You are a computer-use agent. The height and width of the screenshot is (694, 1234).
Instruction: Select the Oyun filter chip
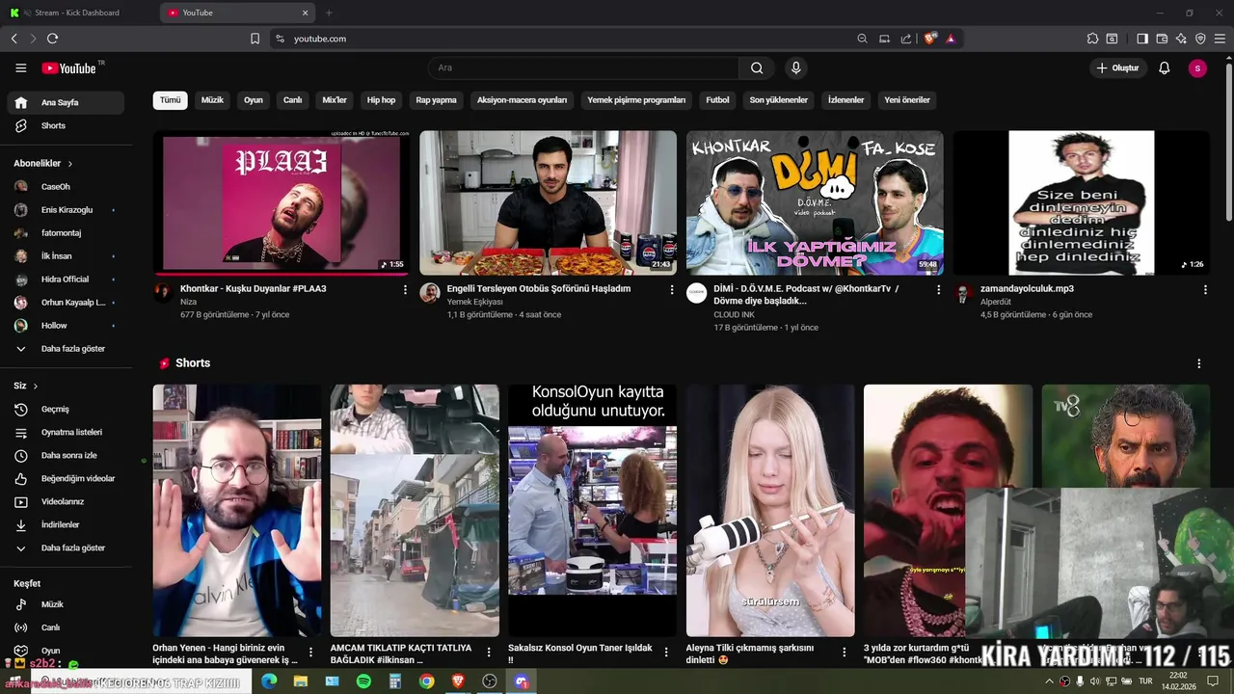click(254, 100)
